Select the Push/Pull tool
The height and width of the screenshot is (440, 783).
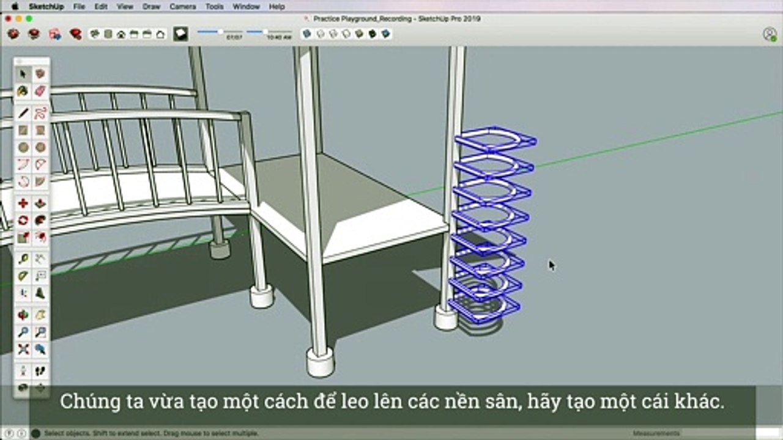tap(40, 204)
